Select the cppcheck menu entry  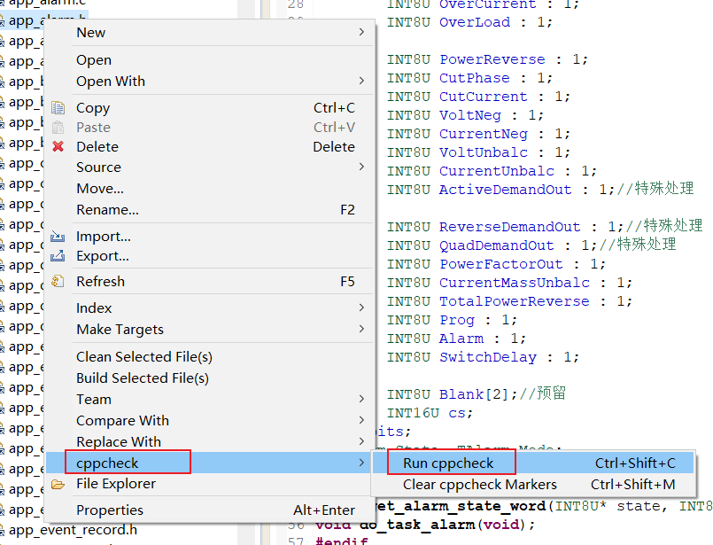pyautogui.click(x=210, y=463)
